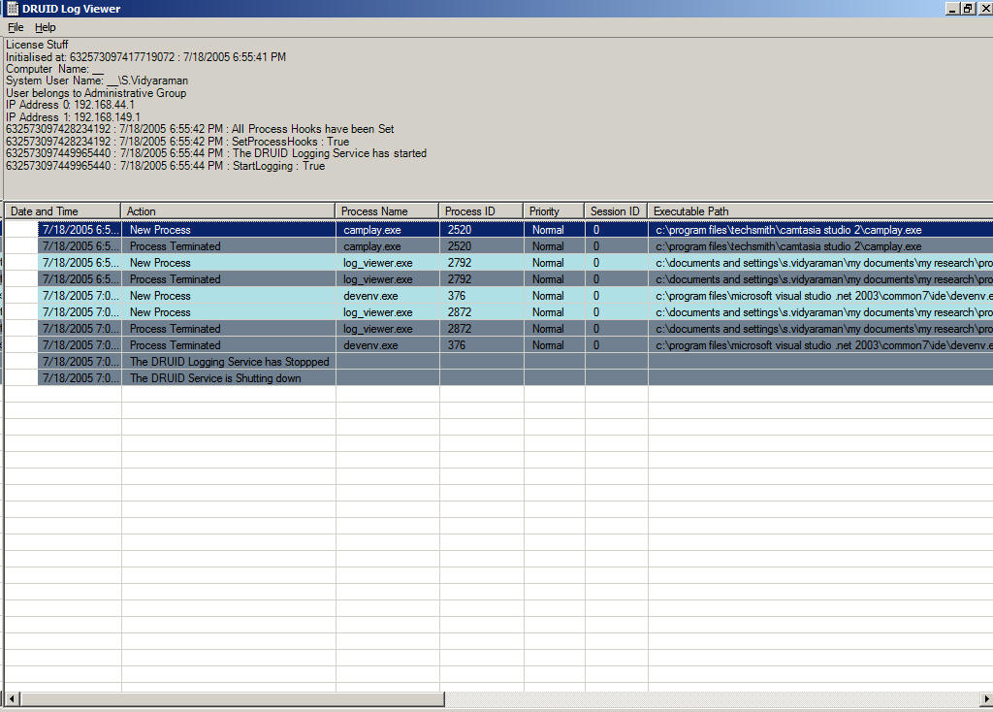Click the Action column header
This screenshot has height=712, width=993.
point(228,211)
